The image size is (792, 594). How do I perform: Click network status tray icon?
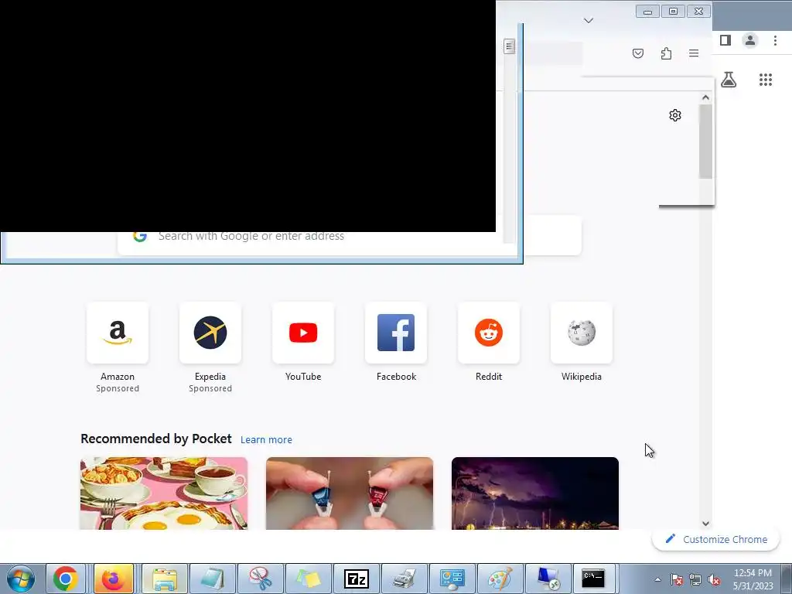coord(695,579)
